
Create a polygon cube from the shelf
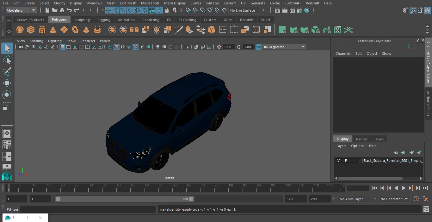click(31, 30)
